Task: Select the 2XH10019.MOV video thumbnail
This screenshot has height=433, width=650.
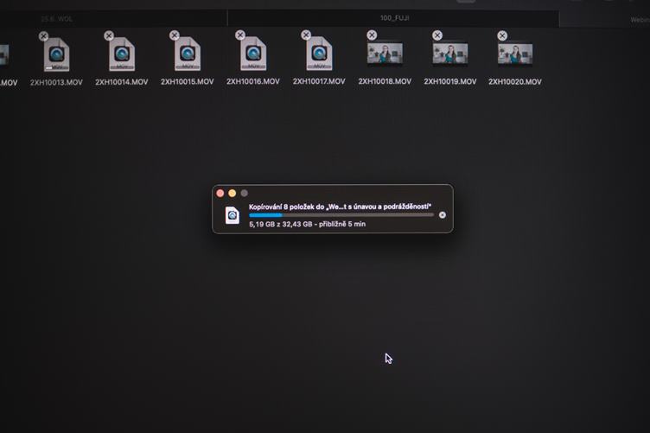Action: coord(450,54)
